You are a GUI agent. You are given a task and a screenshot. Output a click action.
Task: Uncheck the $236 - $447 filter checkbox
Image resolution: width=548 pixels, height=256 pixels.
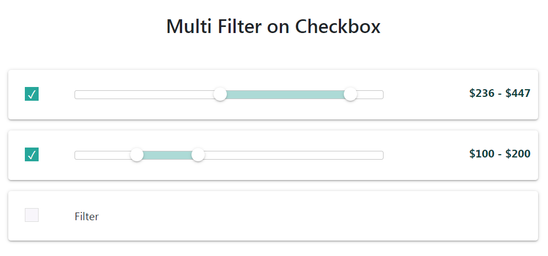pyautogui.click(x=32, y=94)
